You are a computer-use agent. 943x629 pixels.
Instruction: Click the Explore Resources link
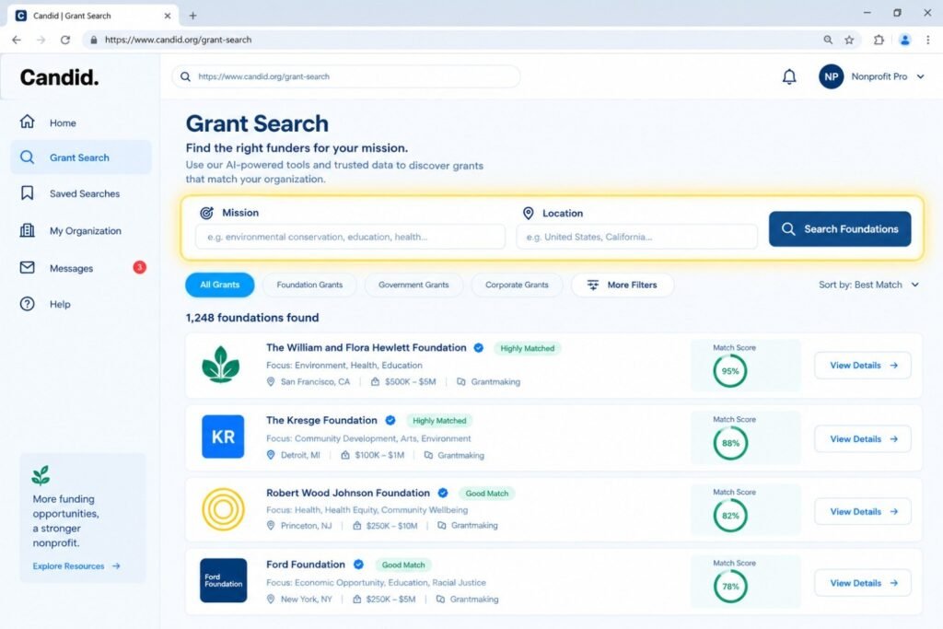(x=76, y=566)
